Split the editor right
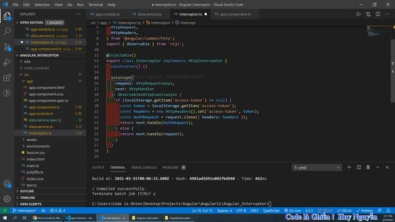Screen dimensions: 395x222 click(378, 14)
